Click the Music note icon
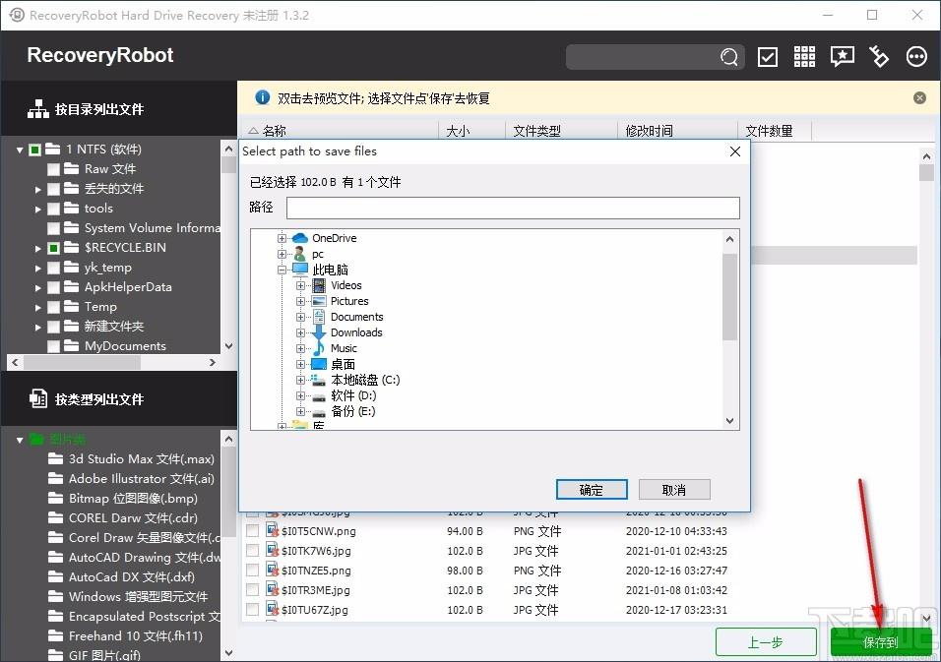941x662 pixels. pos(319,348)
